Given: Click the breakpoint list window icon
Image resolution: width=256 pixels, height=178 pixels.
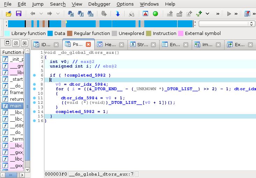Looking at the screenshot, I should [x=247, y=14].
